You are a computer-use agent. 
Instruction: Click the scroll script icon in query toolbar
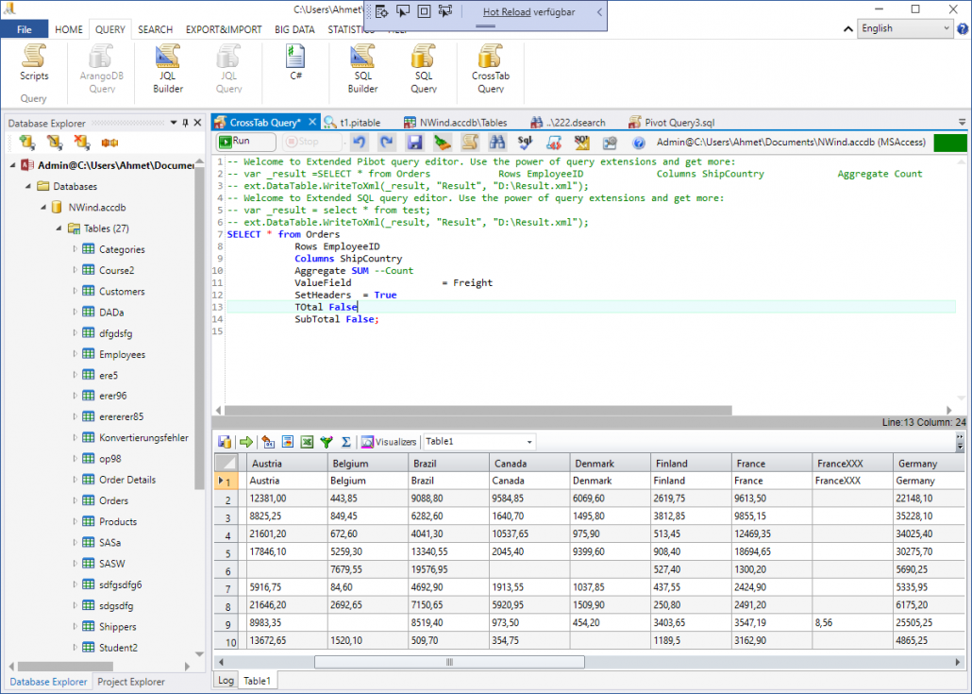click(x=470, y=143)
